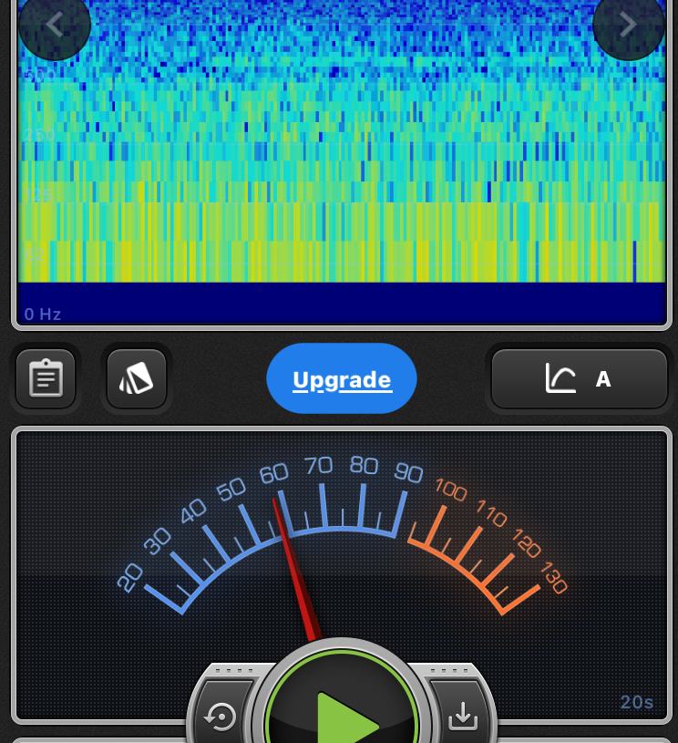Click the curve icon in the weighting button
Screen dimensions: 678x743
click(x=560, y=378)
